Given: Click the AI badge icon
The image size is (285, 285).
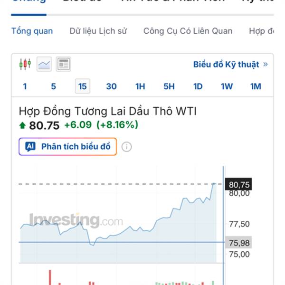Looking at the screenshot, I should tap(30, 147).
